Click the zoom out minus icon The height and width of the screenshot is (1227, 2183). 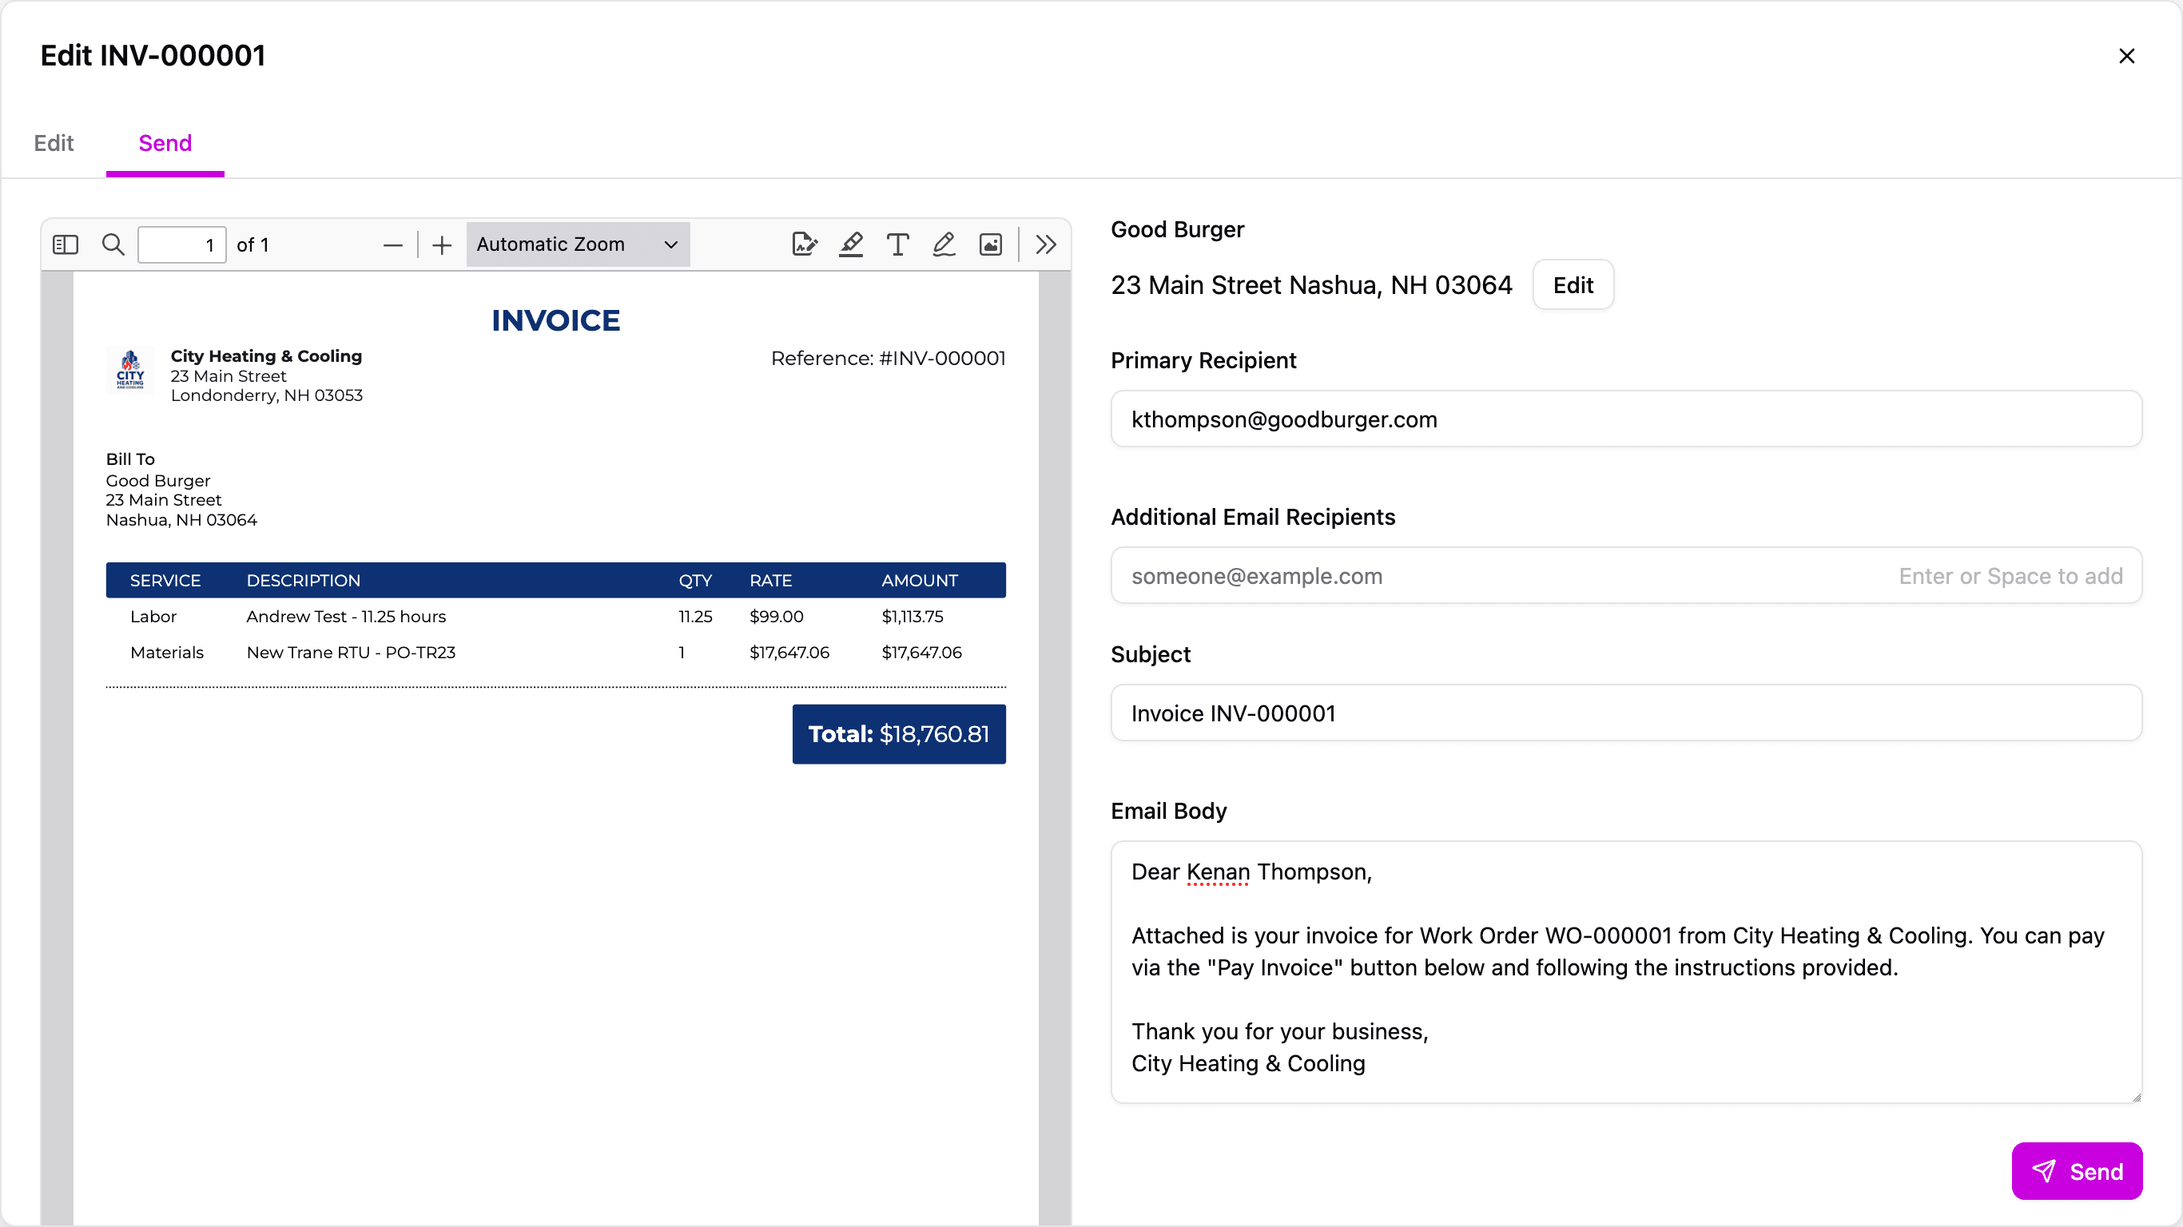[392, 246]
